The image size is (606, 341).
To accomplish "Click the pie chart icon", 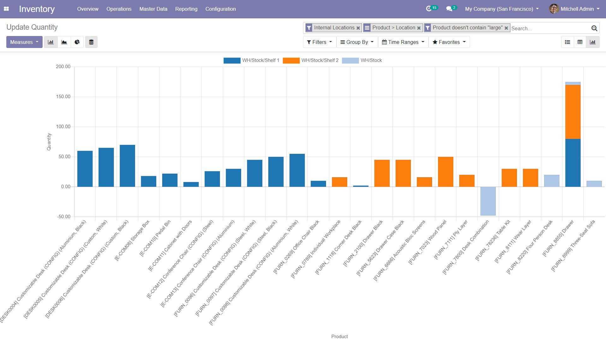I will 77,42.
